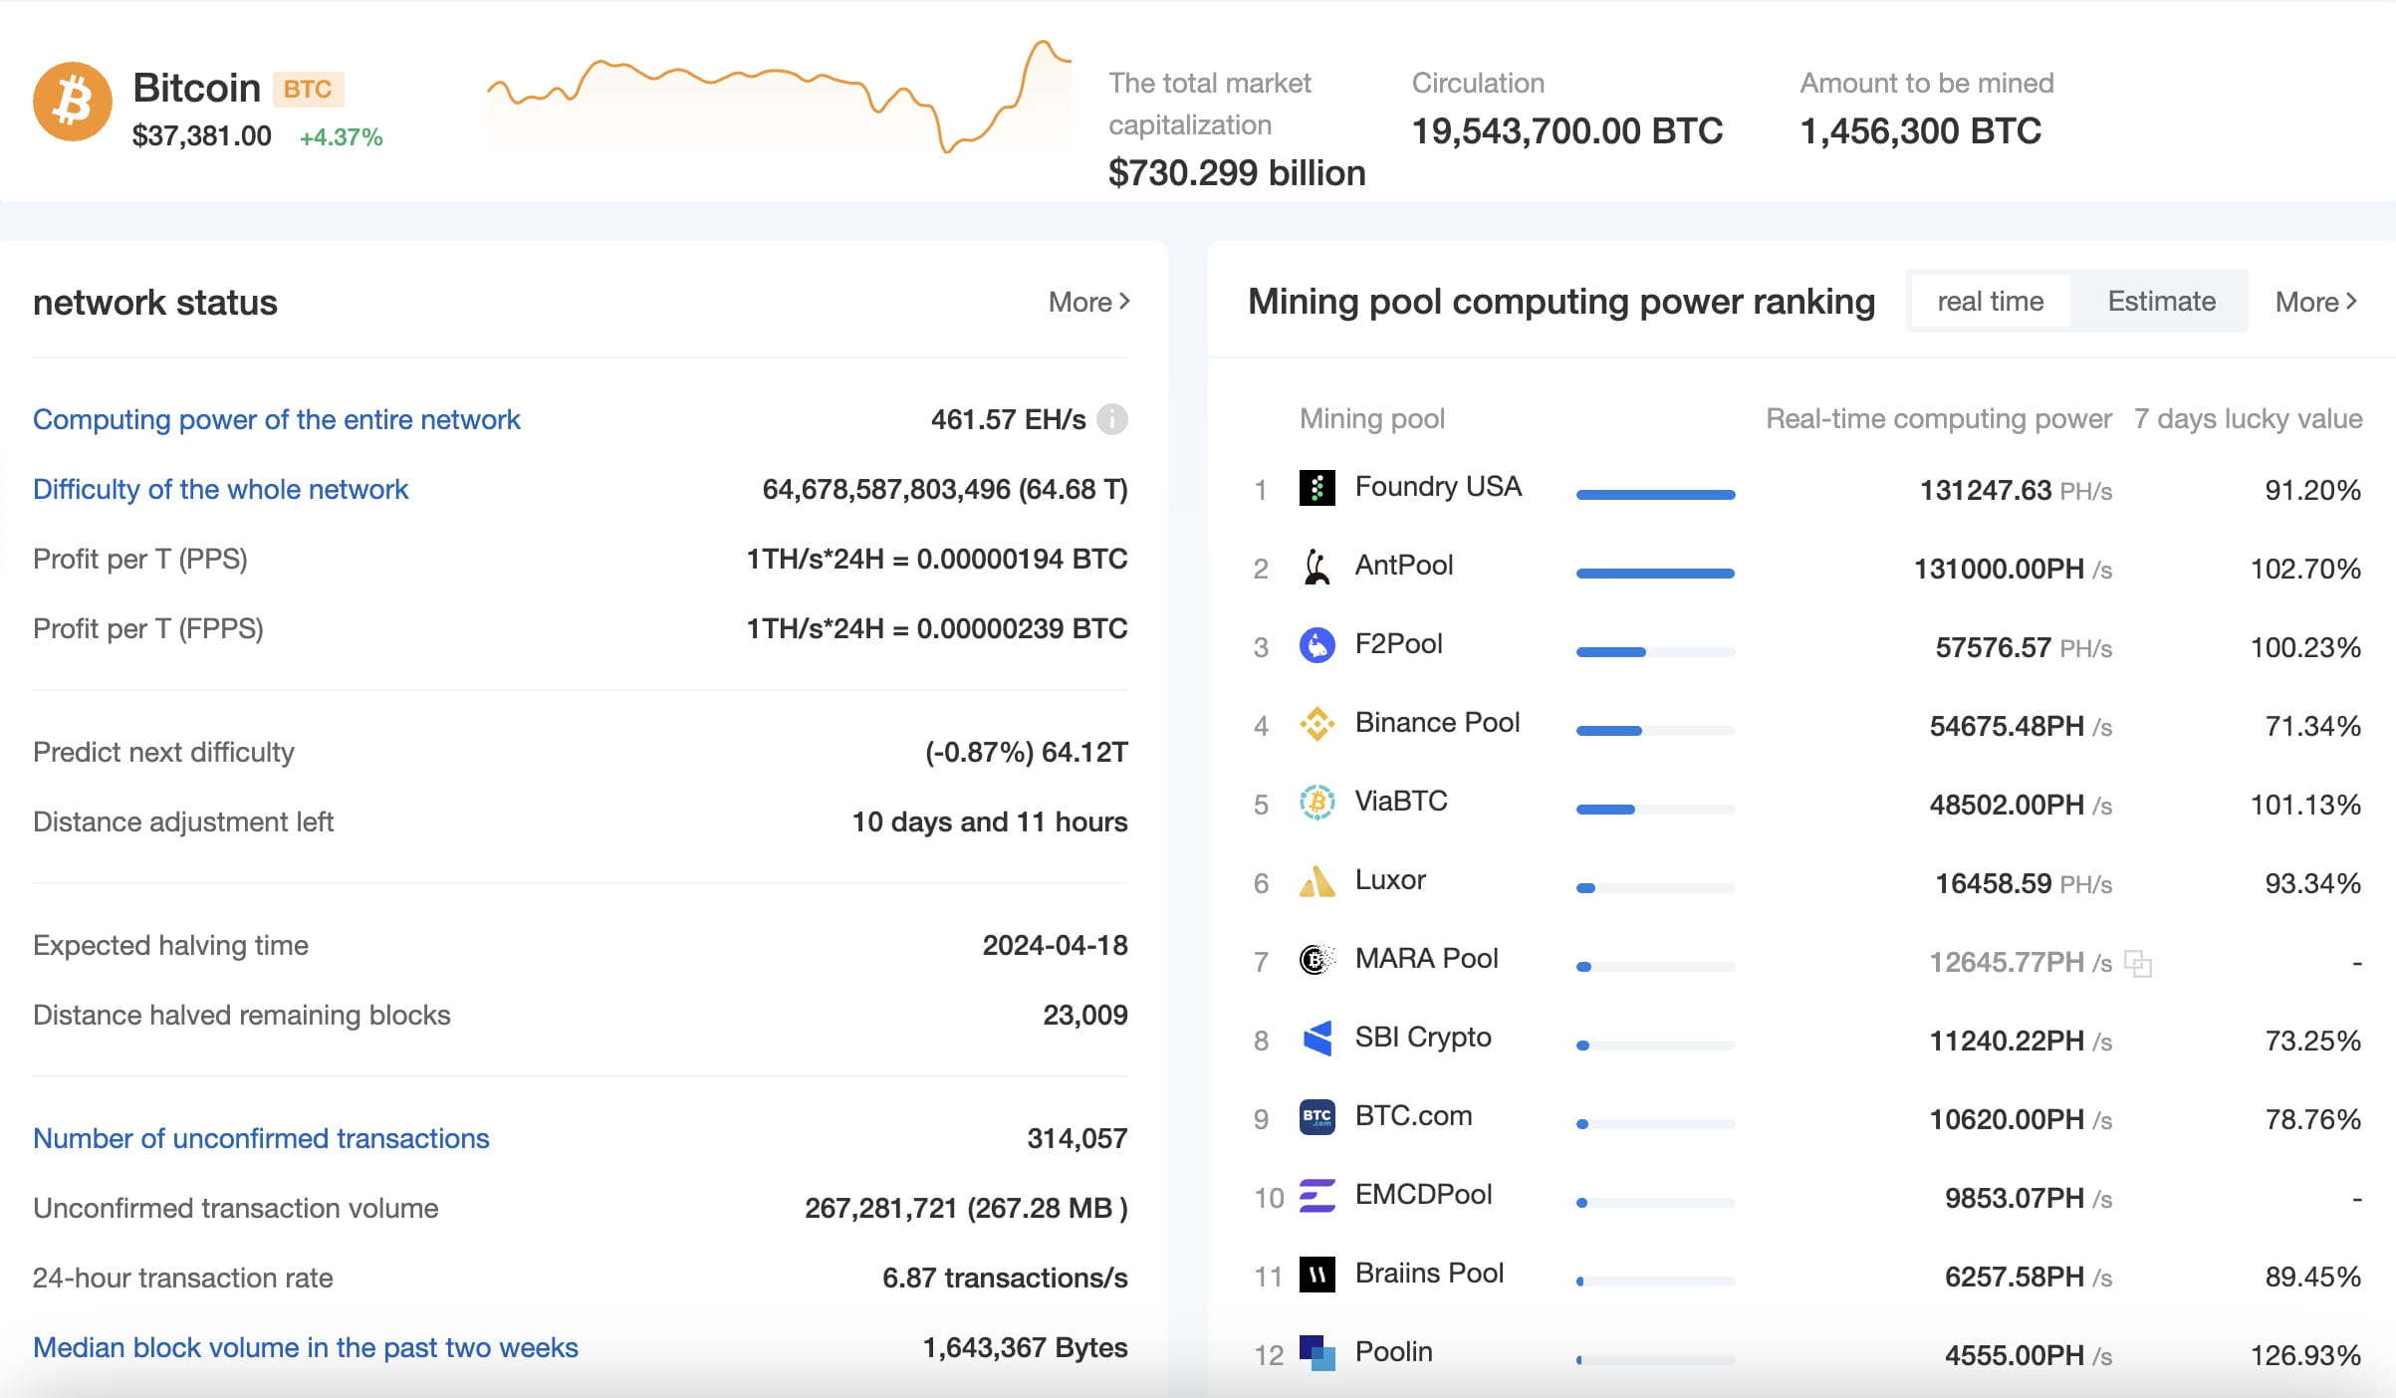Select the Foundry USA pool icon

[x=1317, y=489]
